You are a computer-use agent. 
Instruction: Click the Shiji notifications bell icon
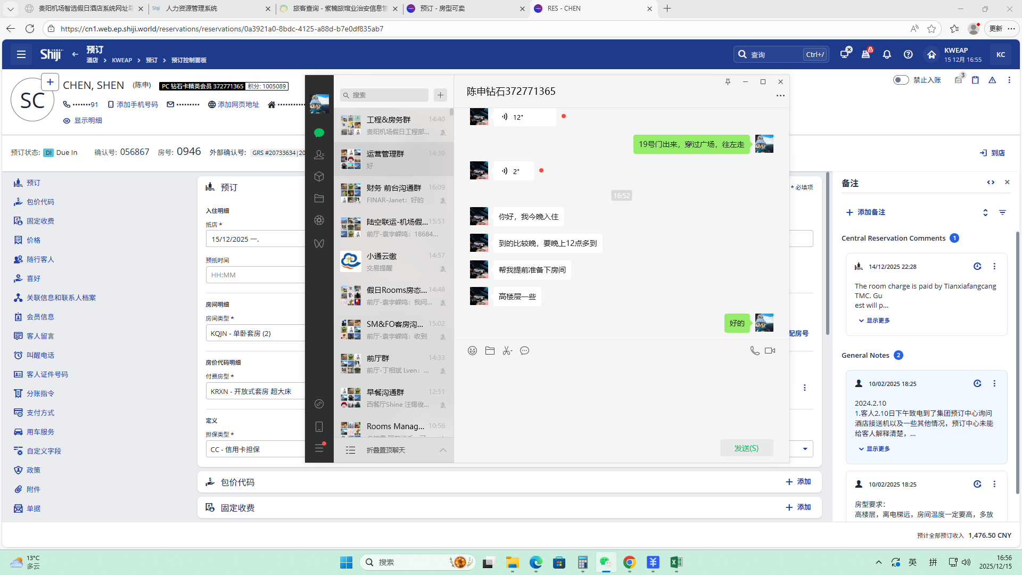pyautogui.click(x=887, y=54)
